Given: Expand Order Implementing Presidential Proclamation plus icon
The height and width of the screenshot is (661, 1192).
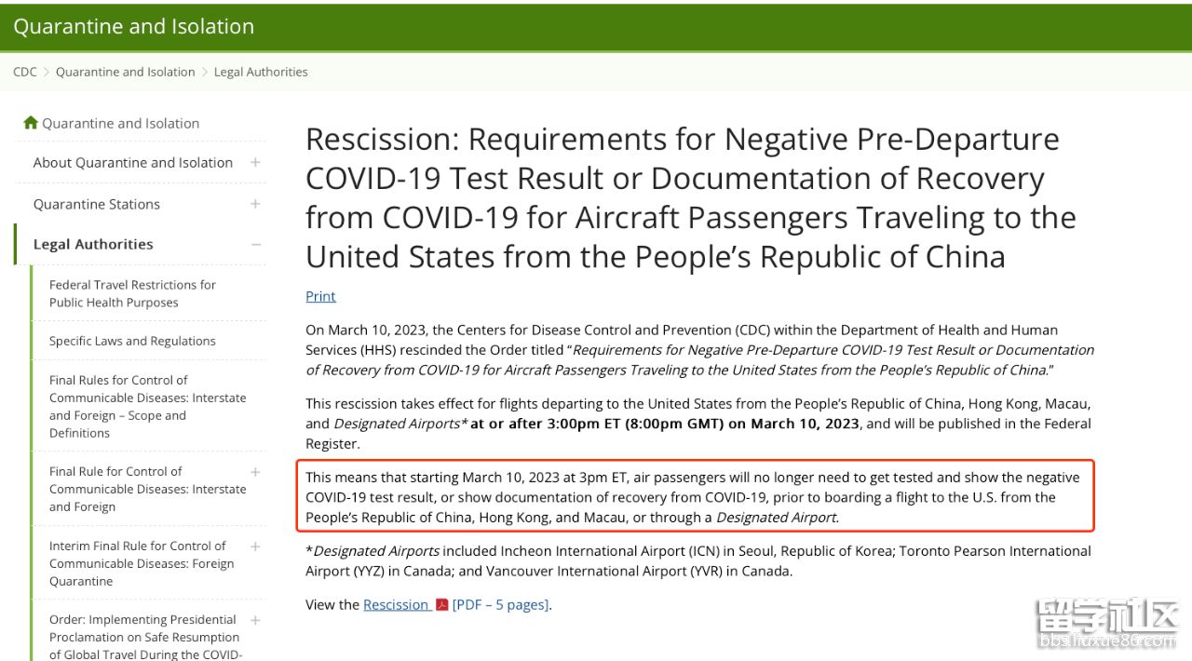Looking at the screenshot, I should [255, 620].
